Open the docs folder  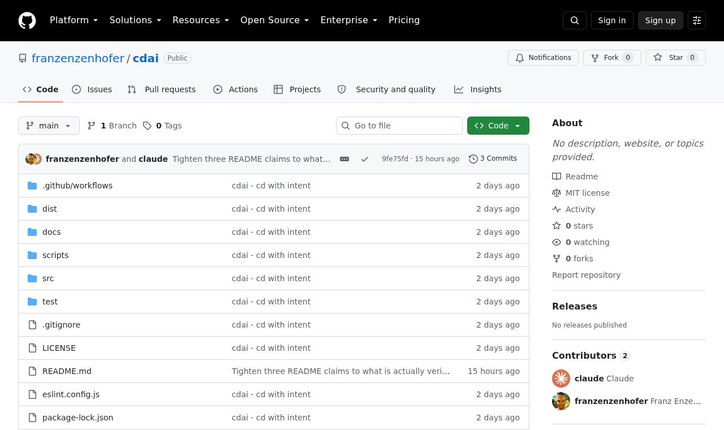click(x=51, y=232)
